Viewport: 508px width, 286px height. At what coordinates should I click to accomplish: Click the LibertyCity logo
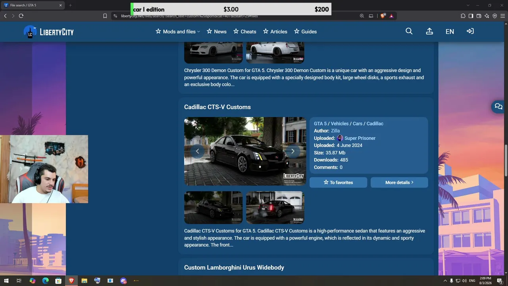[48, 32]
